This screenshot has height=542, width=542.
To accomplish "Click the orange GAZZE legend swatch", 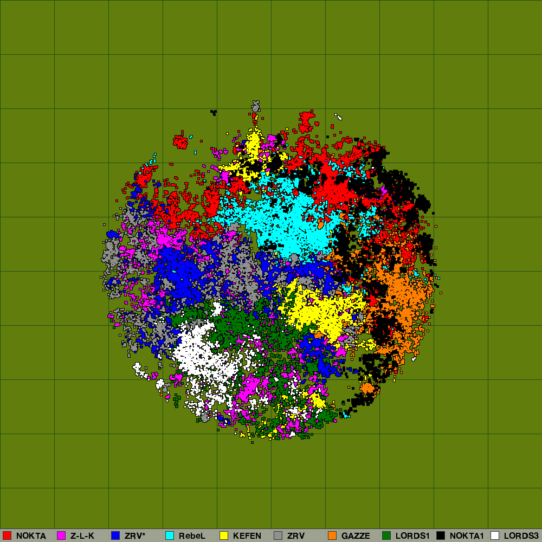I will (x=332, y=535).
